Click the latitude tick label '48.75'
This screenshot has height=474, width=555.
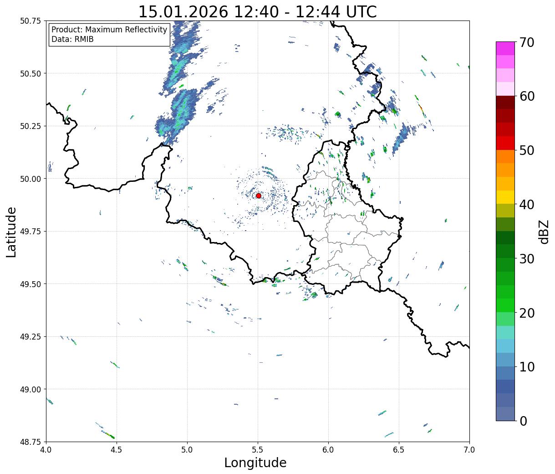[31, 442]
